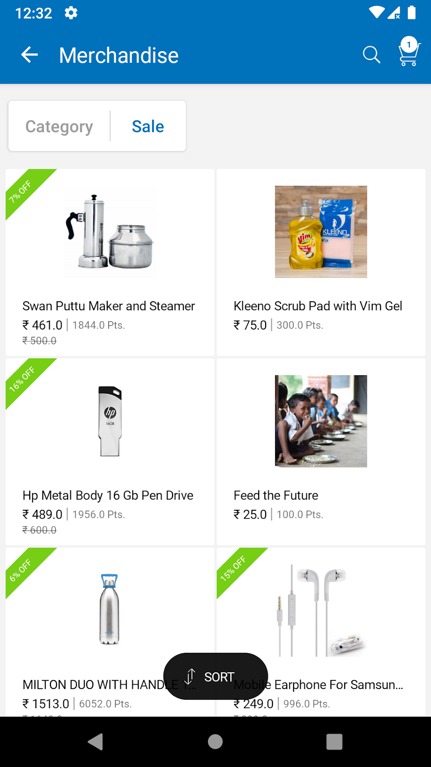Open the SORT button

(x=215, y=676)
